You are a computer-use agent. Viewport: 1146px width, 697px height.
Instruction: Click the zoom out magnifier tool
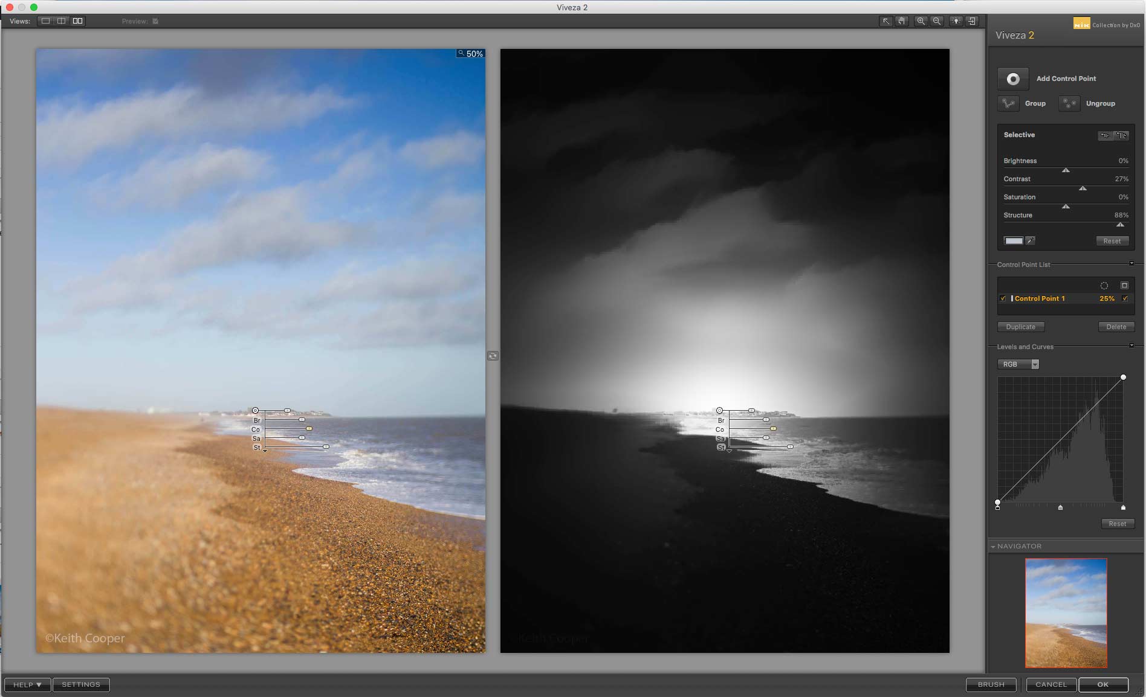click(x=937, y=21)
